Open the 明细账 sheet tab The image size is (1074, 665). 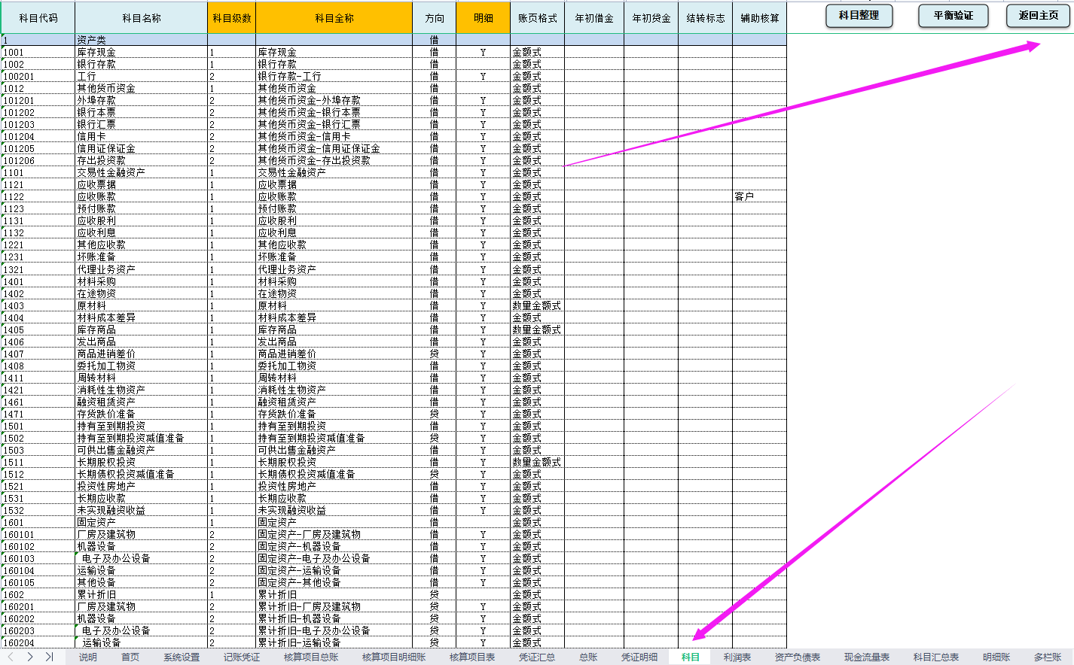point(996,657)
